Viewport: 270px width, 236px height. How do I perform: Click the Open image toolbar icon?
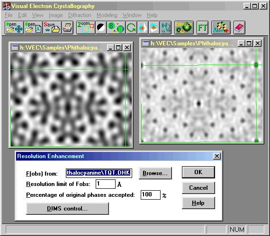[x=14, y=28]
